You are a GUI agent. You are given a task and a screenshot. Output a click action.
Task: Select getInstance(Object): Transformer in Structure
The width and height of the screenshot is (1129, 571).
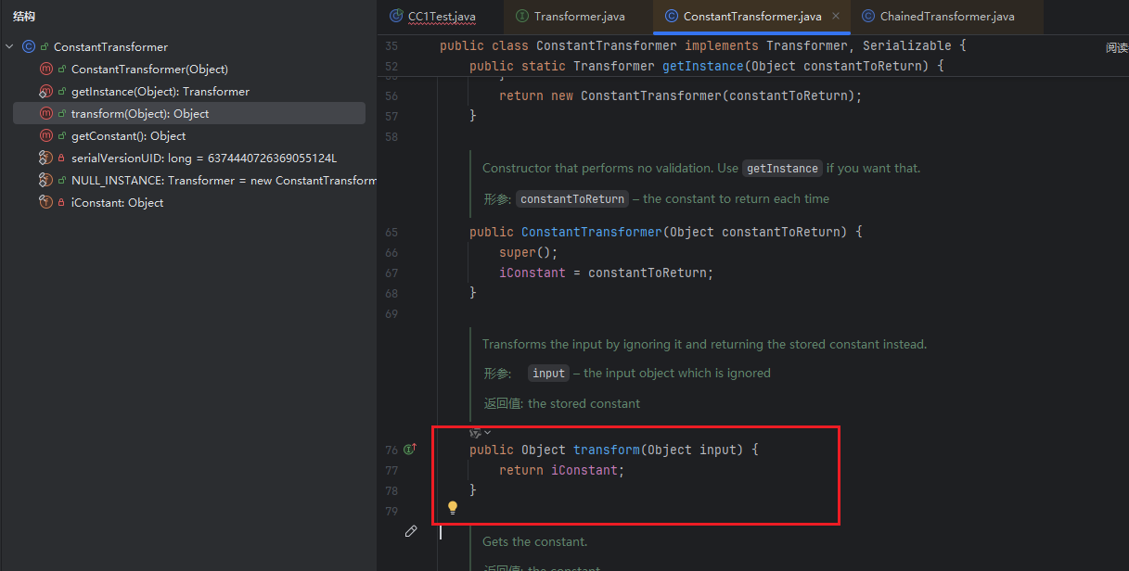tap(160, 91)
